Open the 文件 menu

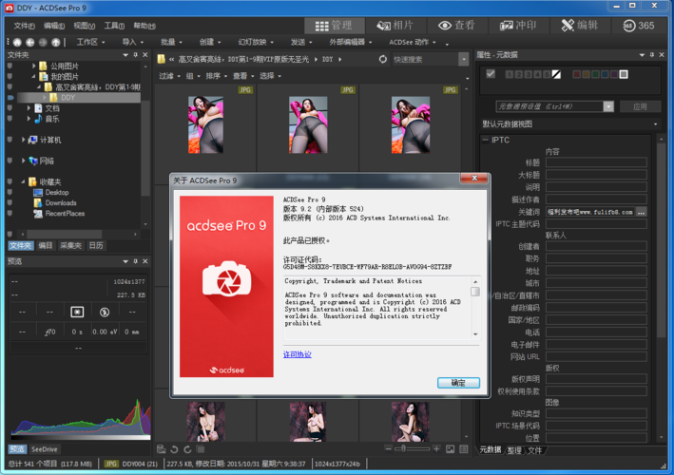tap(24, 26)
